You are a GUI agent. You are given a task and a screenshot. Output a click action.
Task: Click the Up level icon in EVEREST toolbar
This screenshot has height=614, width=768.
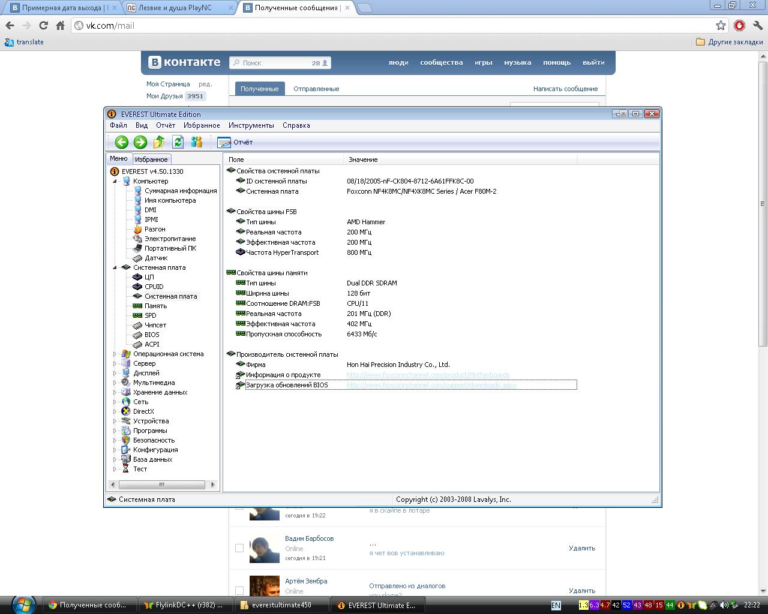coord(159,142)
